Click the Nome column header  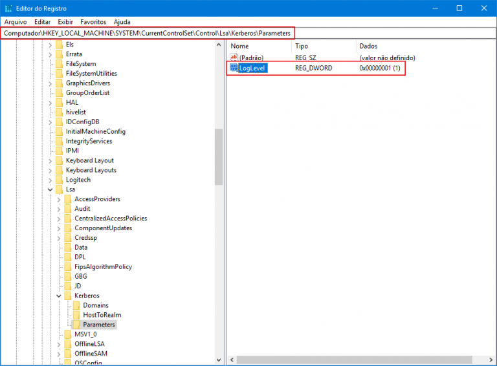point(240,47)
